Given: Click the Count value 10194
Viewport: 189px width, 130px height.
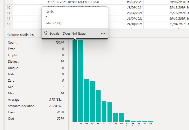Looking at the screenshot, I should pos(60,43).
